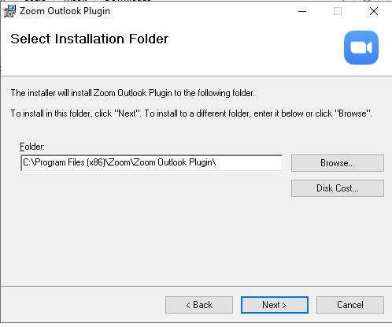Click the greyed-out maximize window icon
392x327 pixels.
338,11
